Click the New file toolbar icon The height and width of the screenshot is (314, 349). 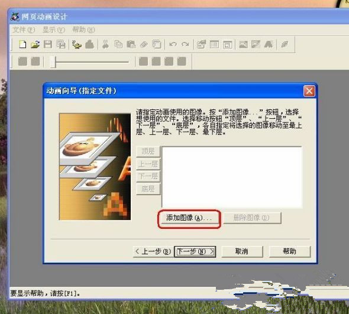[x=22, y=44]
